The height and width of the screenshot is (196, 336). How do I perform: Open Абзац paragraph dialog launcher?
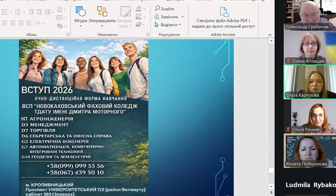pyautogui.click(x=68, y=35)
